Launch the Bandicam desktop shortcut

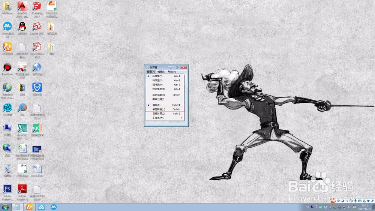point(7,69)
